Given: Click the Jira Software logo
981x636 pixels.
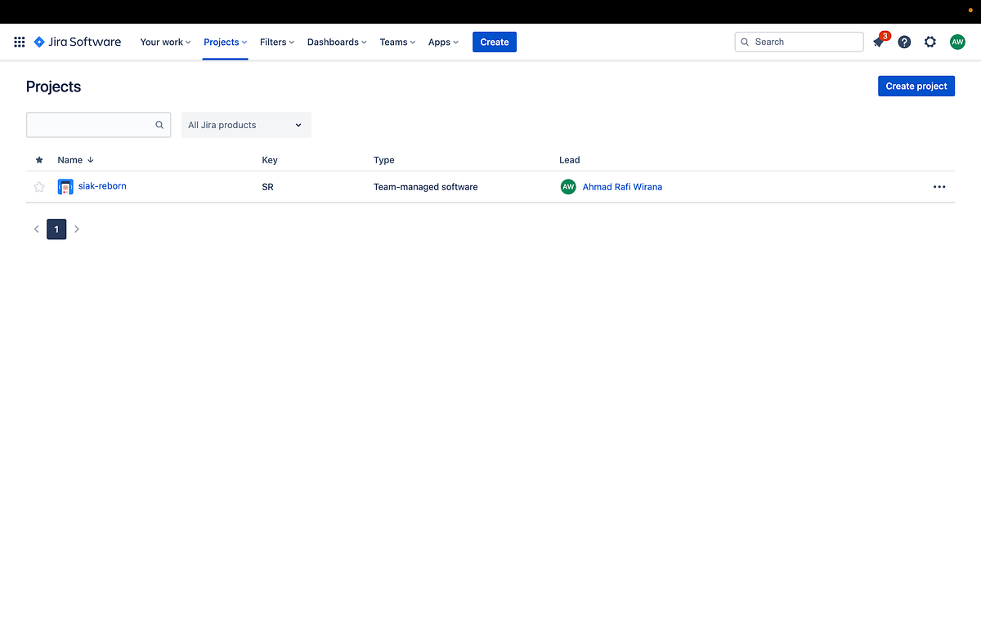Looking at the screenshot, I should (77, 42).
